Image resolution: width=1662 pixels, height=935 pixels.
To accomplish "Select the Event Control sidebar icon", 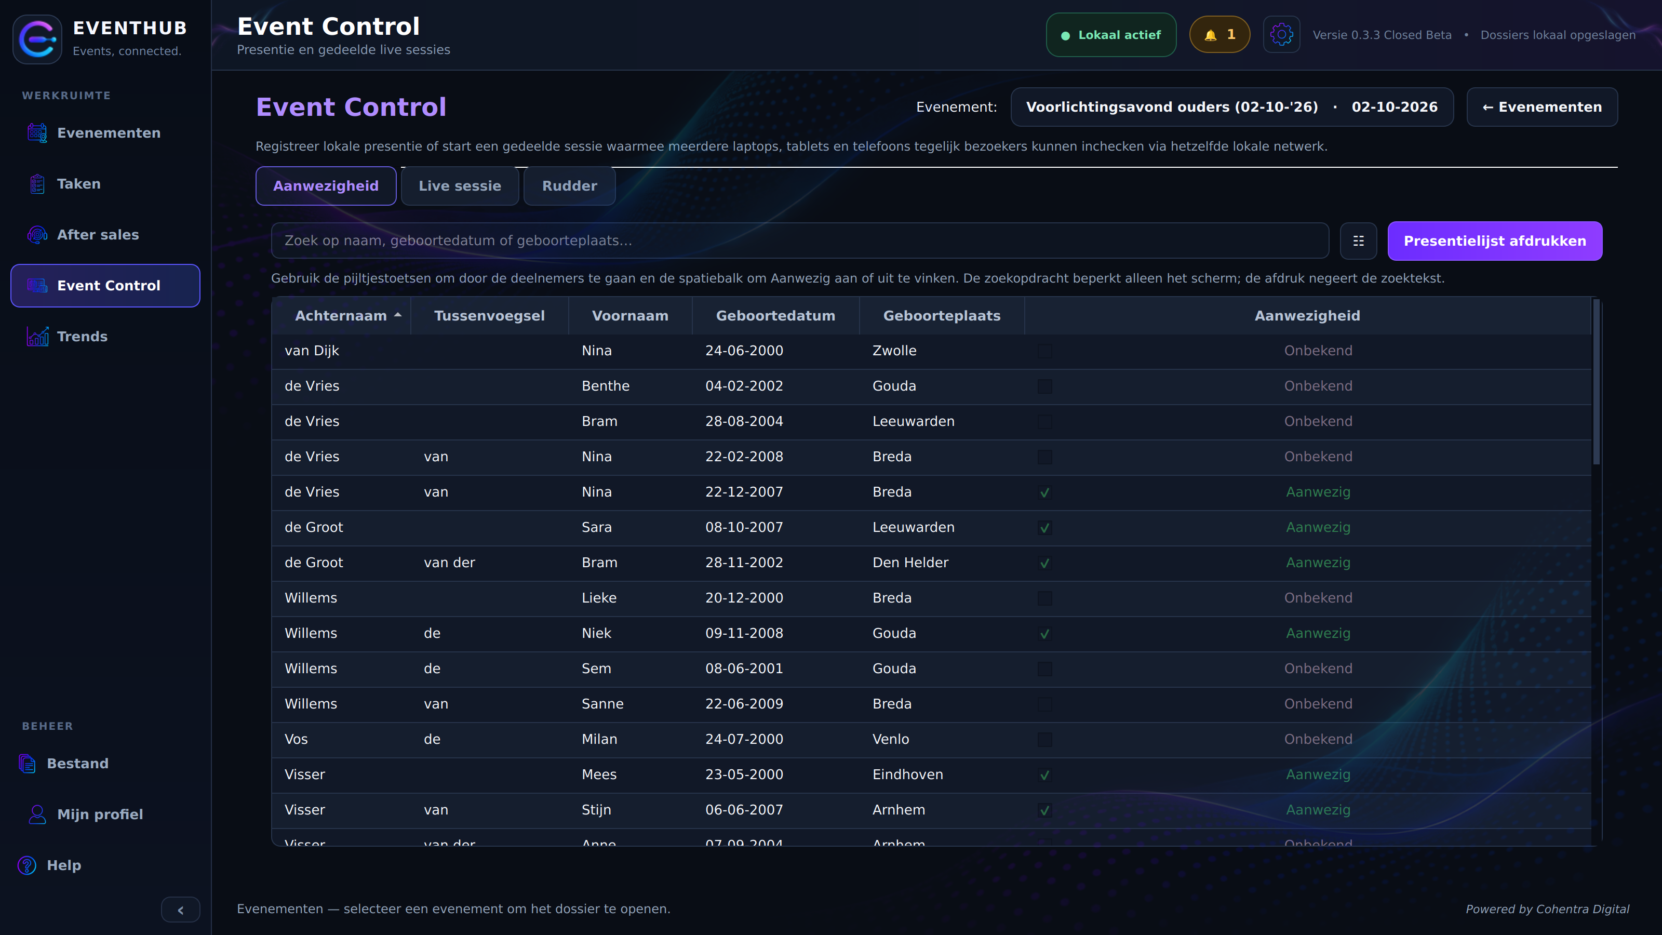I will [x=37, y=286].
